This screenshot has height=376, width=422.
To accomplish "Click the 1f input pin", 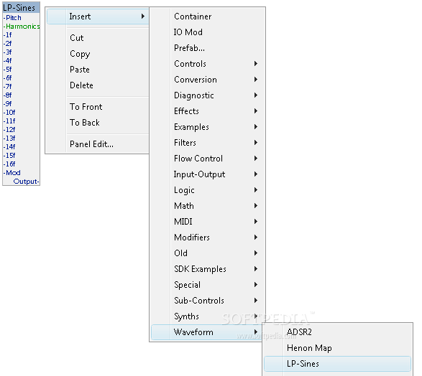I will coord(7,35).
